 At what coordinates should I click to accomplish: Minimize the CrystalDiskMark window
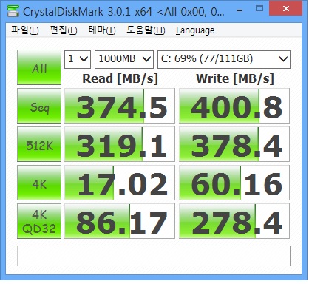[240, 10]
